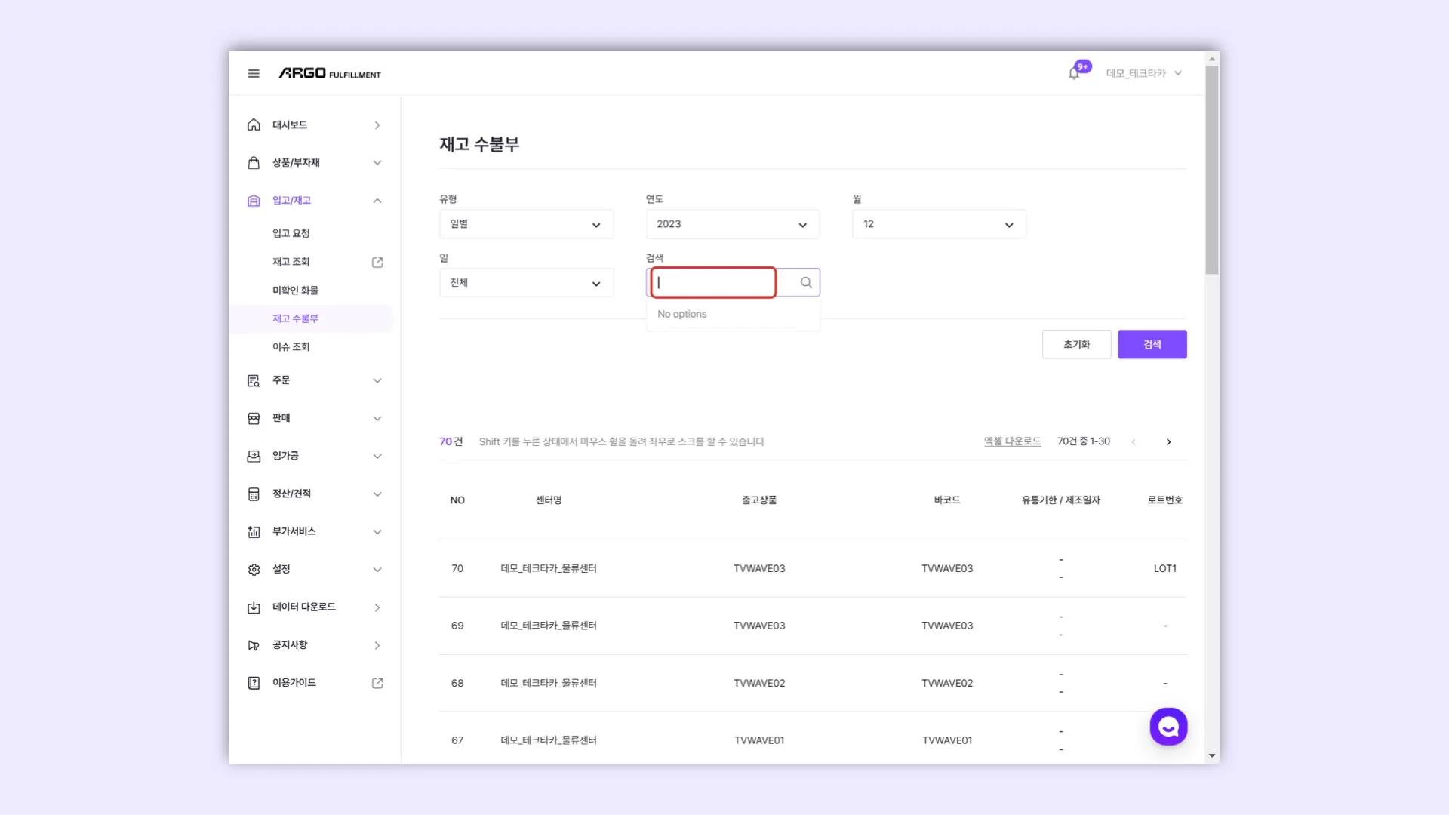Collapse the 입고/재고 menu section

pos(377,201)
